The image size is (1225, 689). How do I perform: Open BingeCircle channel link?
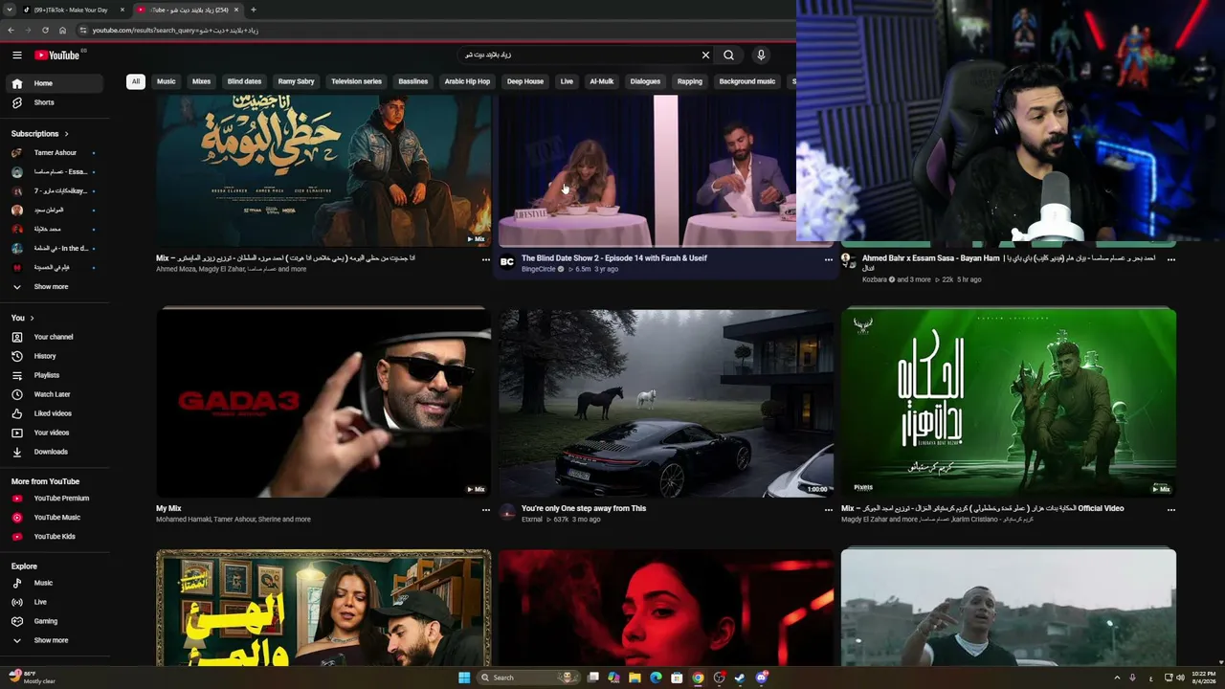[x=538, y=269]
